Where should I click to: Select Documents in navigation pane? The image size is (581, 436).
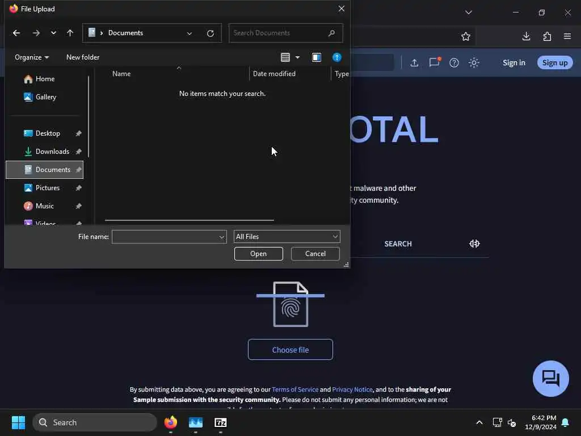44,169
